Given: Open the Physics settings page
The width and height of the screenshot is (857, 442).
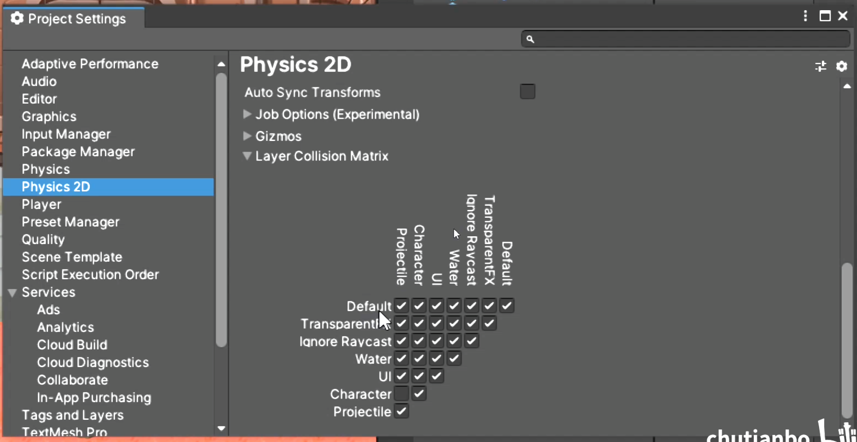Looking at the screenshot, I should click(x=45, y=169).
